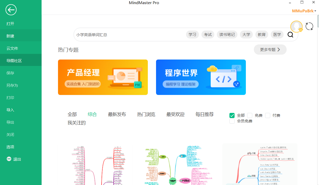Open the user avatar profile icon
Viewport: 319px width, 185px height.
(x=296, y=27)
